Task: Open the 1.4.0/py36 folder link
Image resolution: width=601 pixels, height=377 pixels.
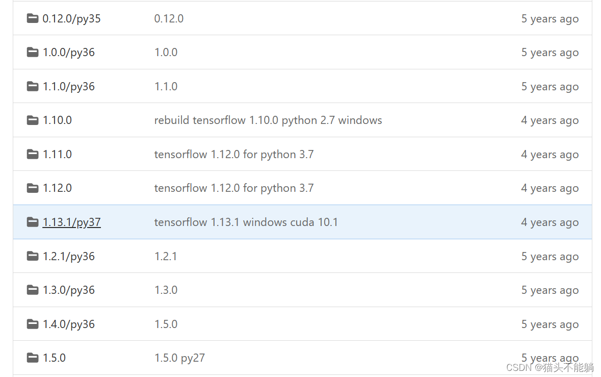Action: (x=69, y=324)
